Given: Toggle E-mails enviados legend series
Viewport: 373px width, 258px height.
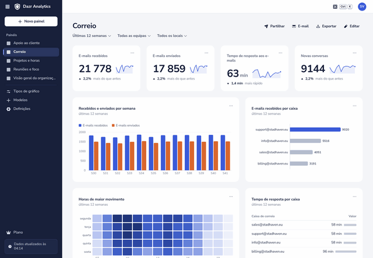Looking at the screenshot, I should 126,126.
